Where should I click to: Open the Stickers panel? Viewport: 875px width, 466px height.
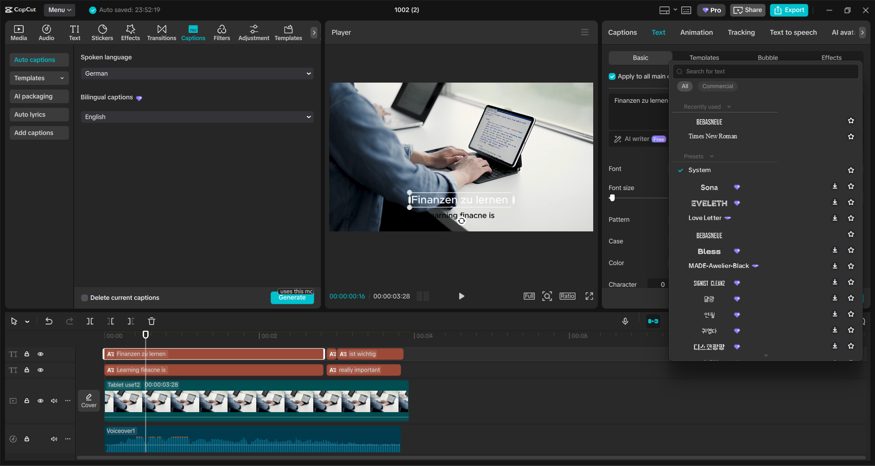point(102,33)
